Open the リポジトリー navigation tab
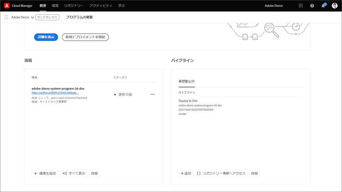The width and height of the screenshot is (342, 192). click(73, 5)
